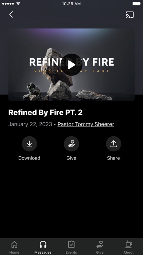Tap the January 22, 2023 date text
Viewport: 143px width, 255px height.
30,124
